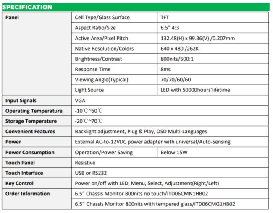
Task: Select the Panel row label
Action: [x=12, y=18]
